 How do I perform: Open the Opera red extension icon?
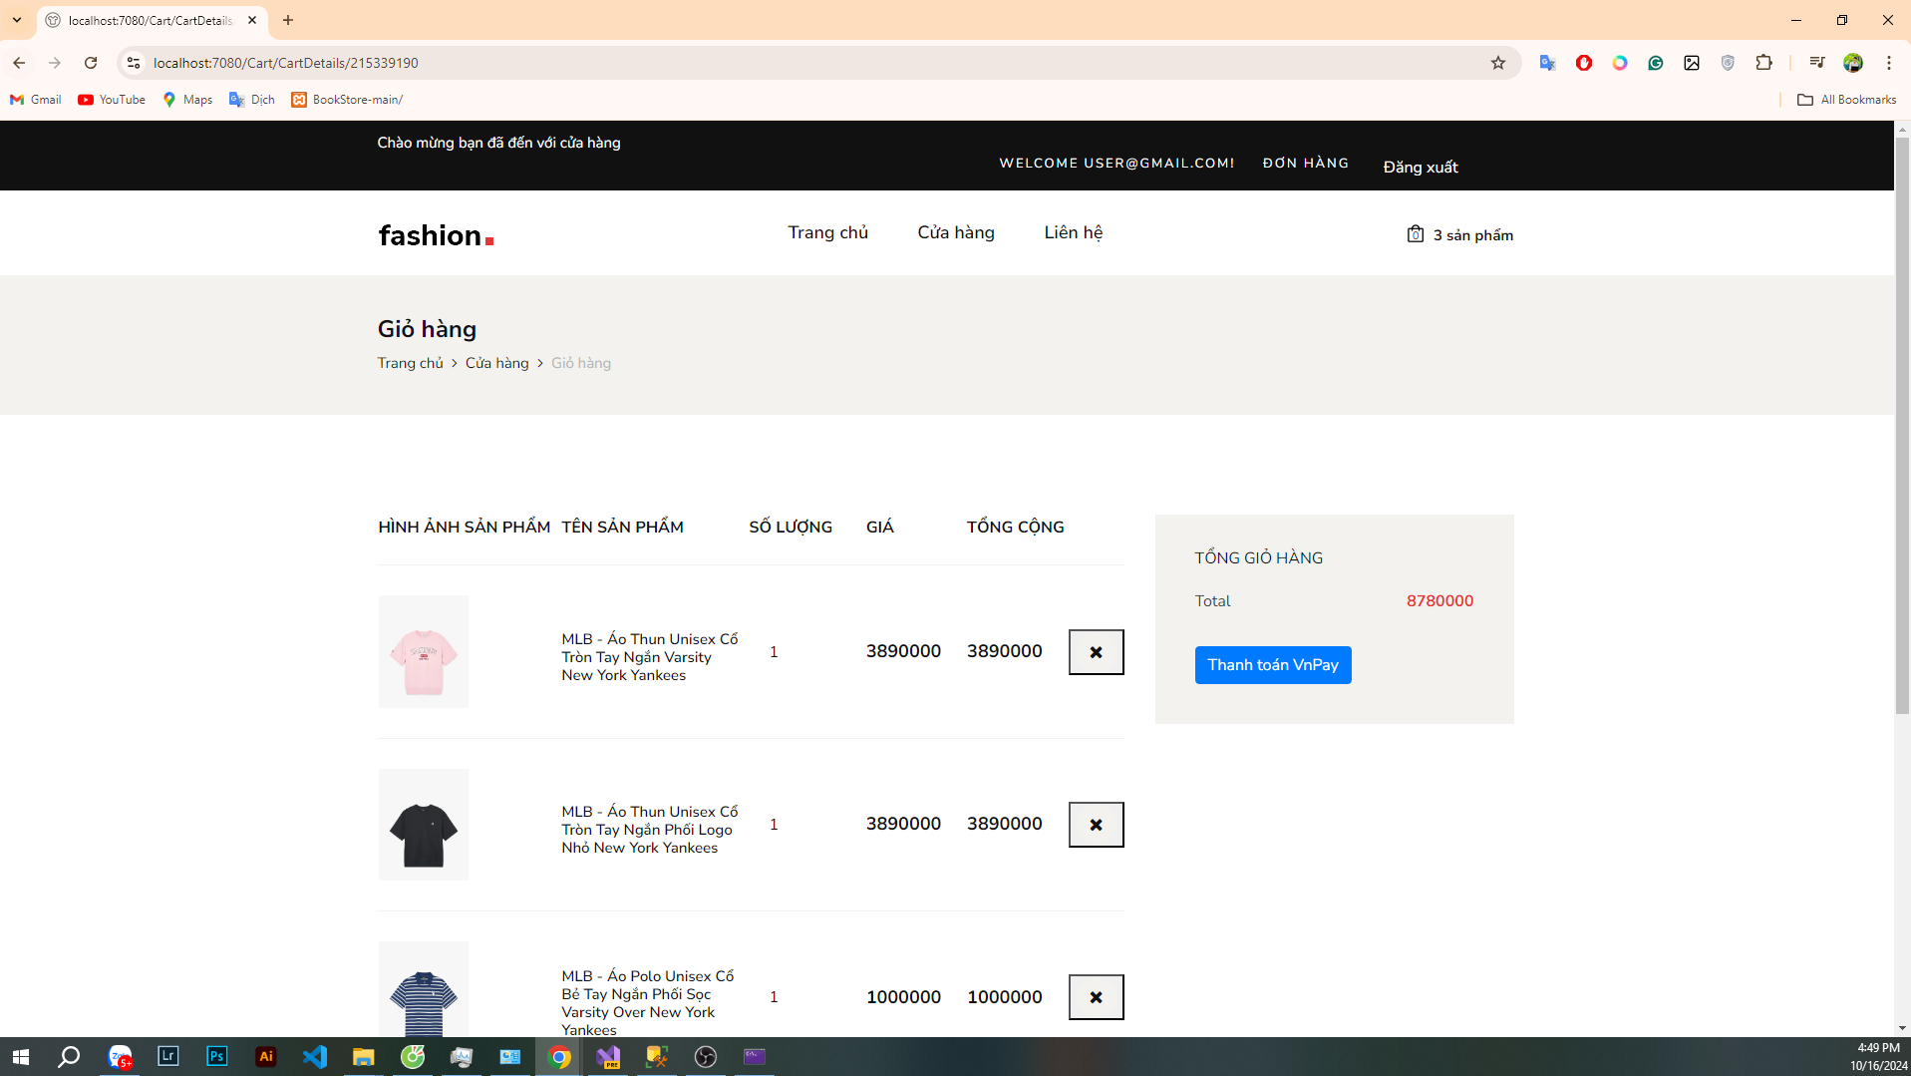[1584, 63]
